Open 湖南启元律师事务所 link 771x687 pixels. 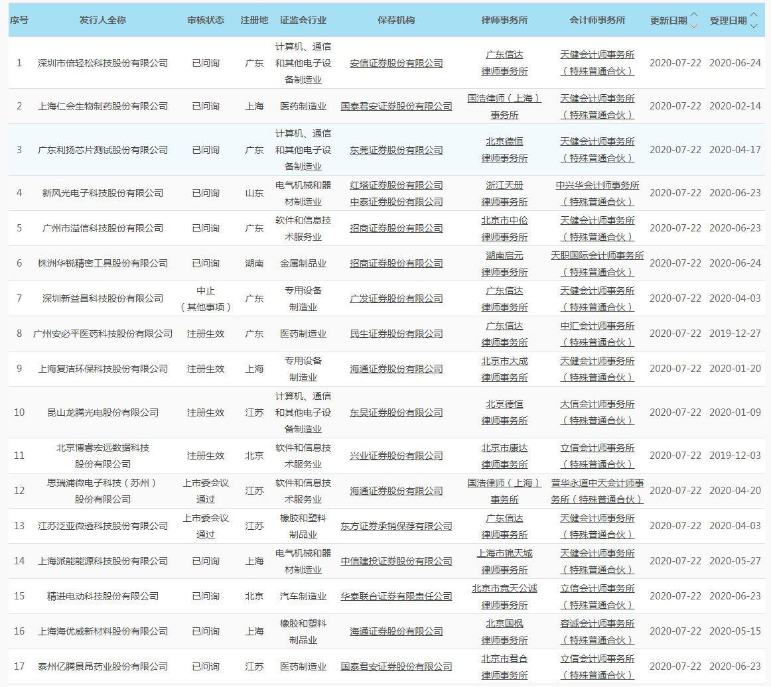(504, 263)
